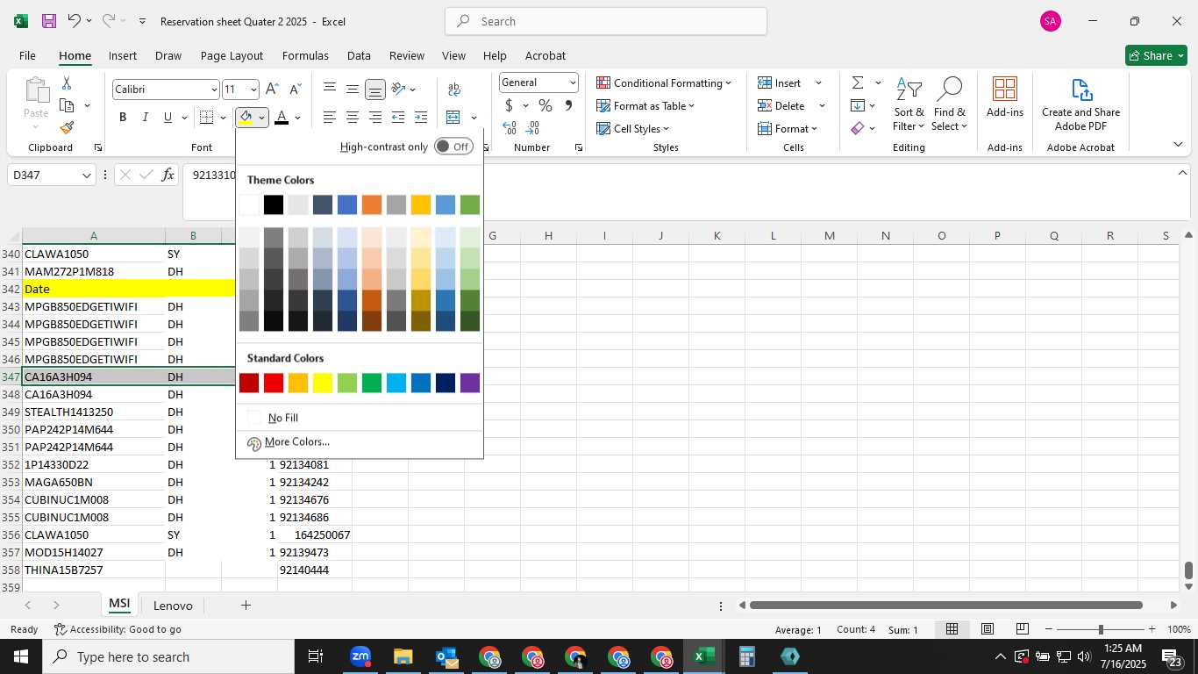Image resolution: width=1198 pixels, height=674 pixels.
Task: Click the Share button
Action: (1156, 55)
